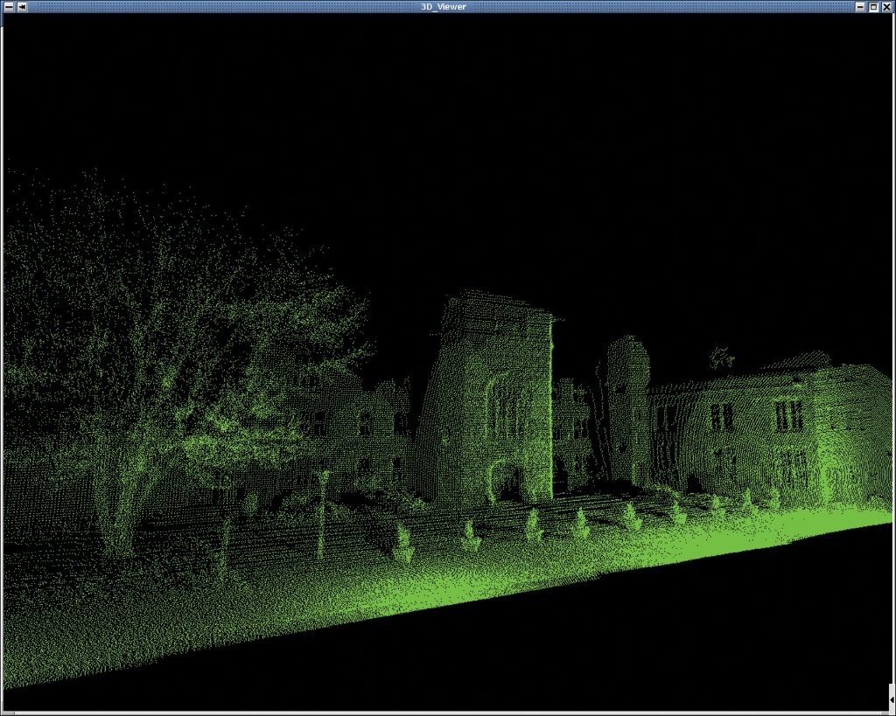The width and height of the screenshot is (896, 716).
Task: Click the arched doorway at tower base
Action: [x=504, y=481]
